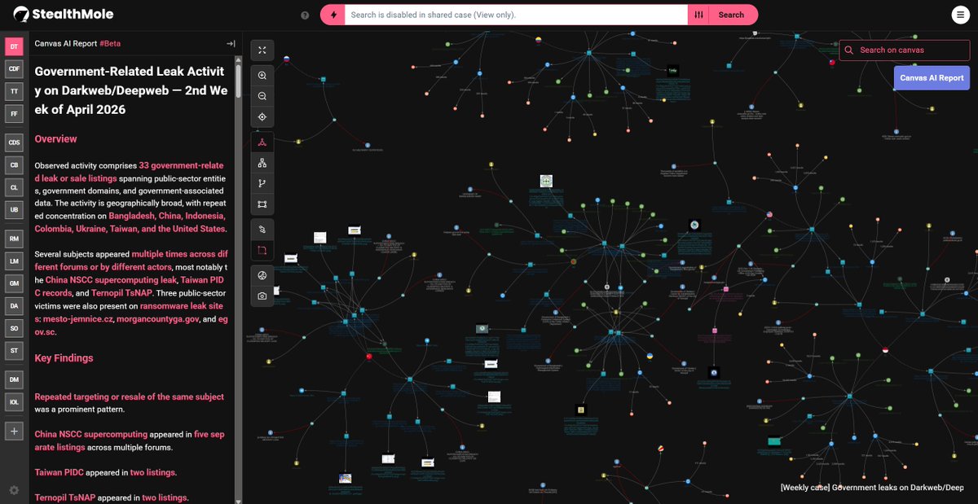
Task: Click the lightning bolt icon in search bar
Action: [x=333, y=15]
